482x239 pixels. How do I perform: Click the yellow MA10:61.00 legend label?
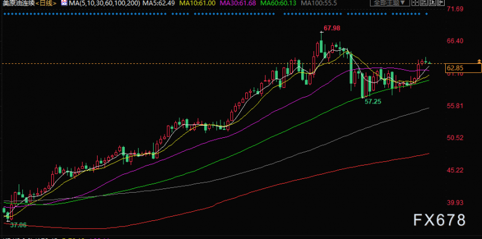coord(198,4)
